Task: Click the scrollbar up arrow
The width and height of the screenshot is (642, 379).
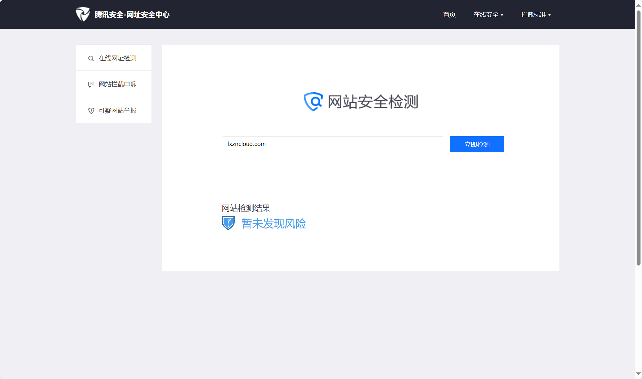Action: coord(638,5)
